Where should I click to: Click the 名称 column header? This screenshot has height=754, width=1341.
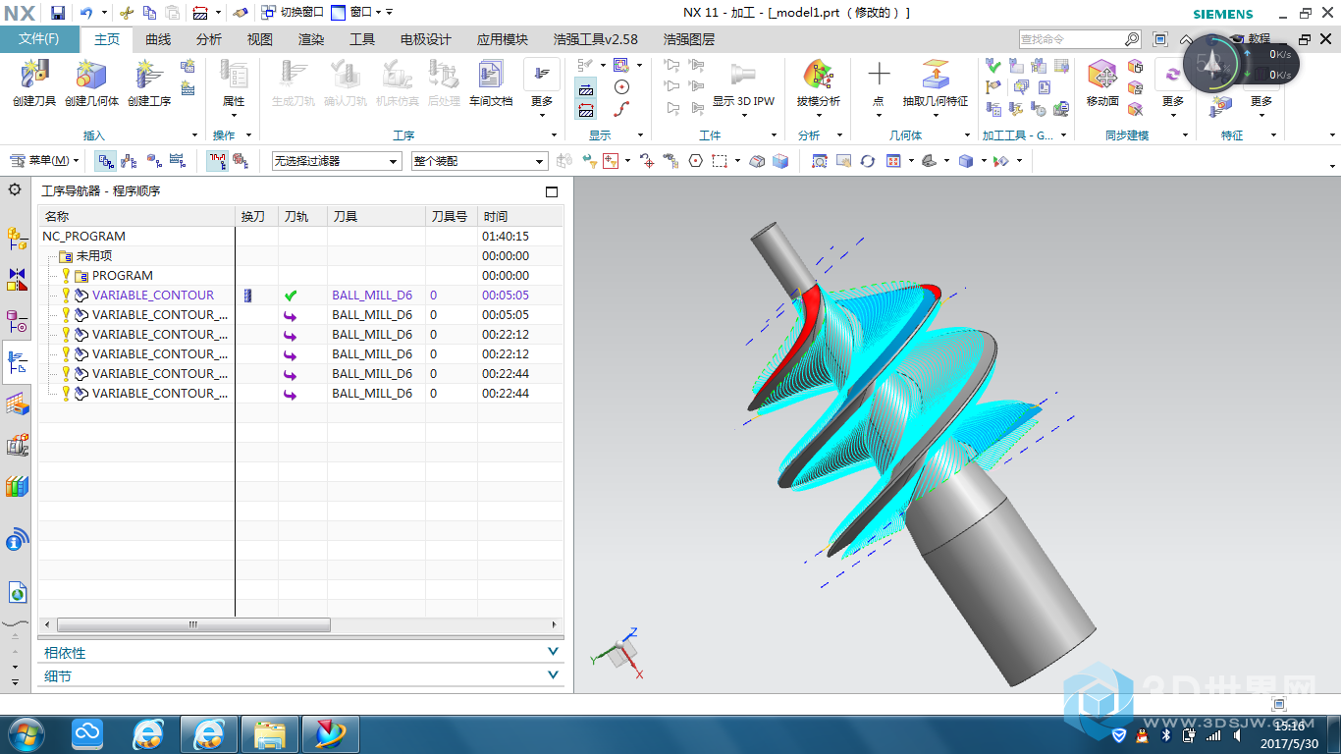click(136, 216)
